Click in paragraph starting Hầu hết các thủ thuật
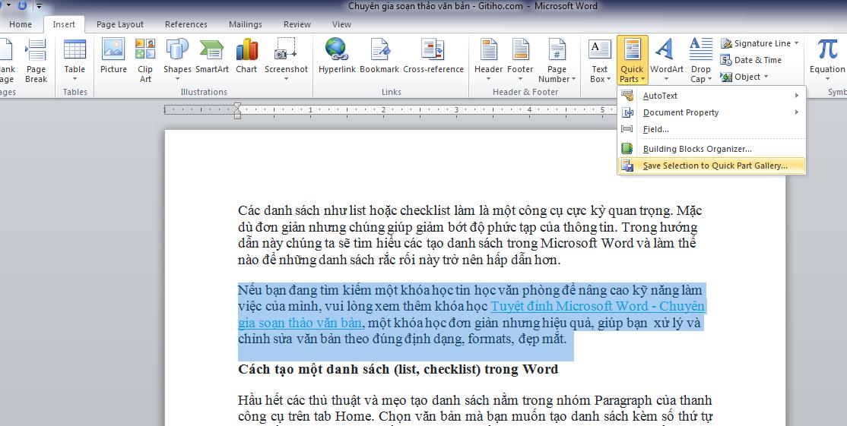This screenshot has width=847, height=426. click(x=474, y=409)
